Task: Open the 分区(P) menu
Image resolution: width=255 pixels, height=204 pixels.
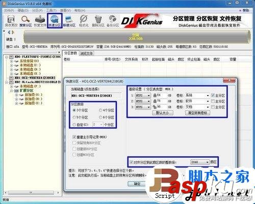Action: [37, 11]
